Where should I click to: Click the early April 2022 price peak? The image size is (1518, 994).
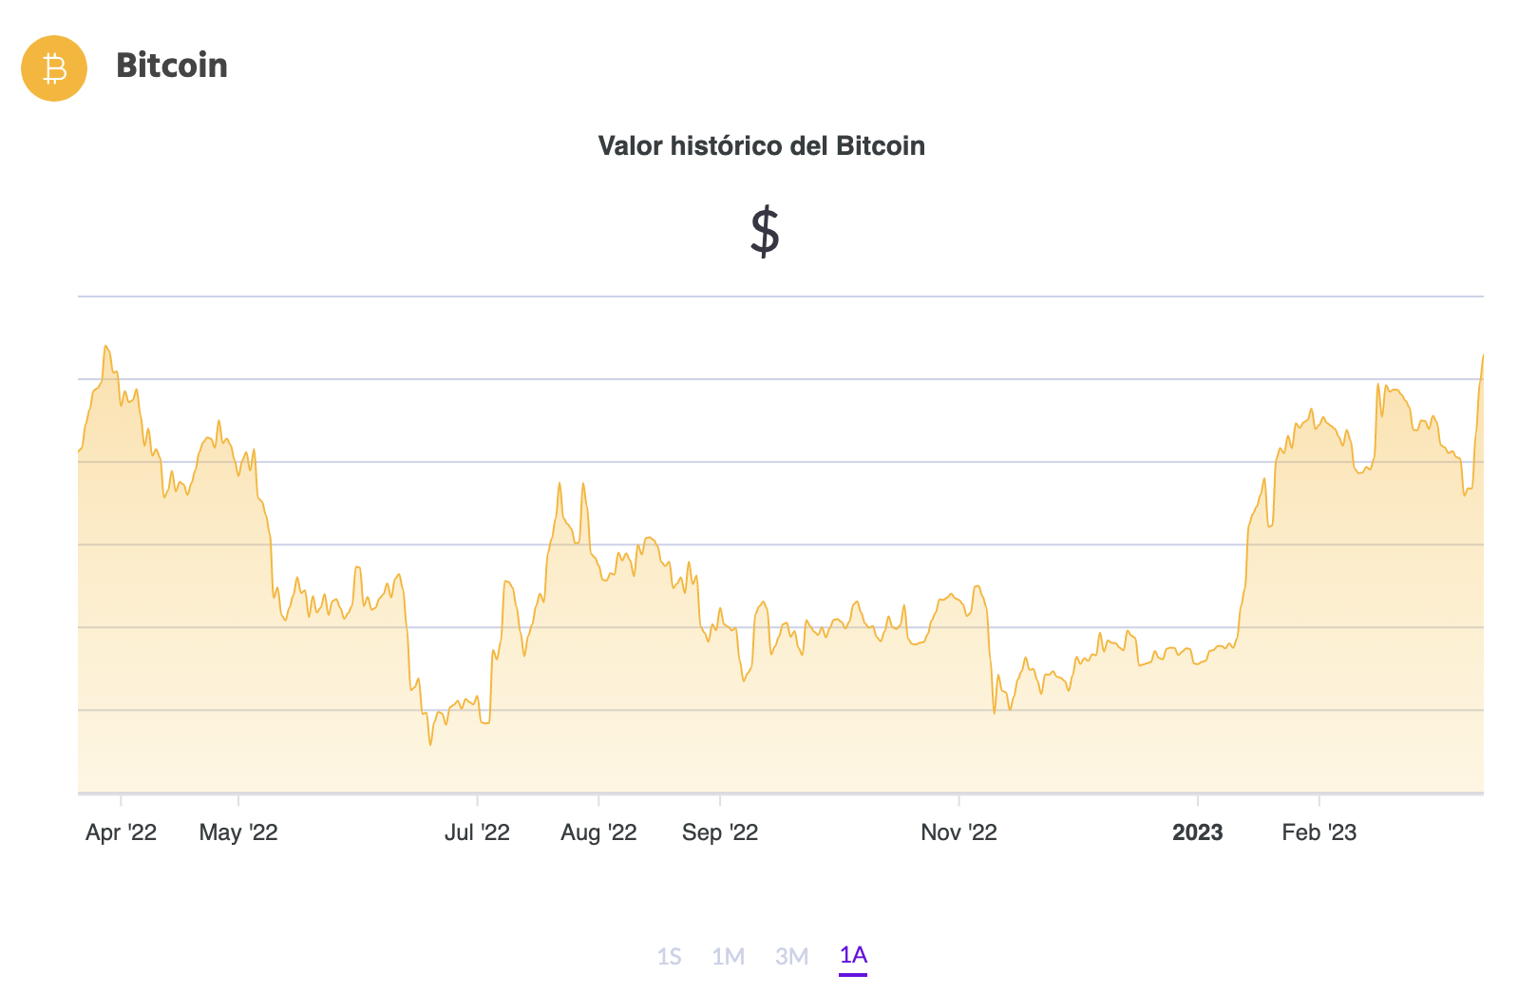pyautogui.click(x=105, y=346)
